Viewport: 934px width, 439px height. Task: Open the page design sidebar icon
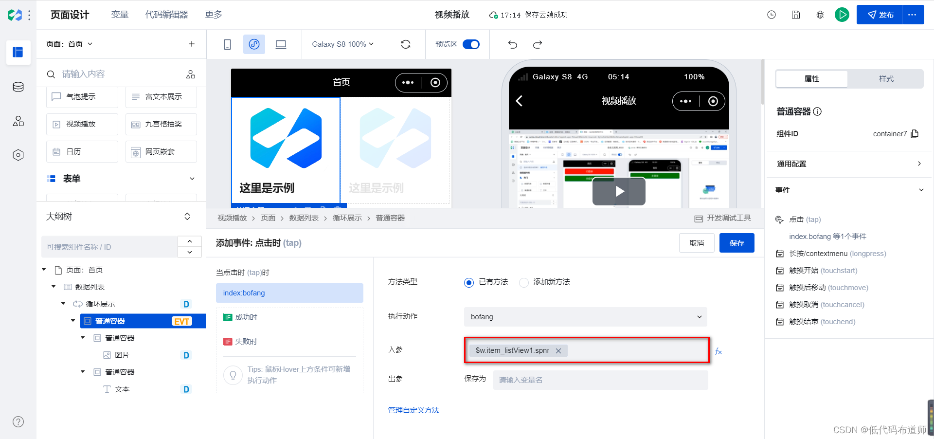[x=18, y=52]
